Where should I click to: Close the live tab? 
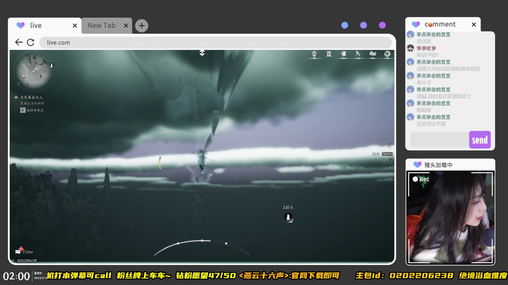(x=75, y=26)
